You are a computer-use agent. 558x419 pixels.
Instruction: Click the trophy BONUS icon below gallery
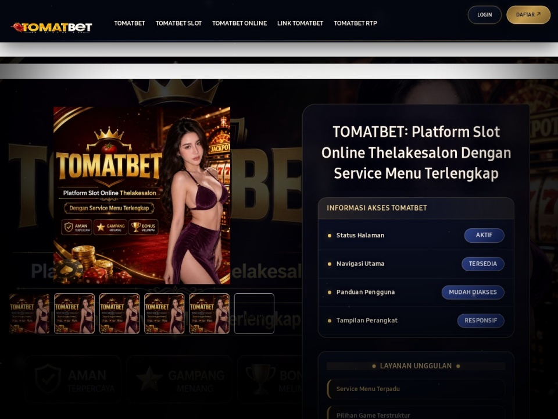click(x=261, y=379)
